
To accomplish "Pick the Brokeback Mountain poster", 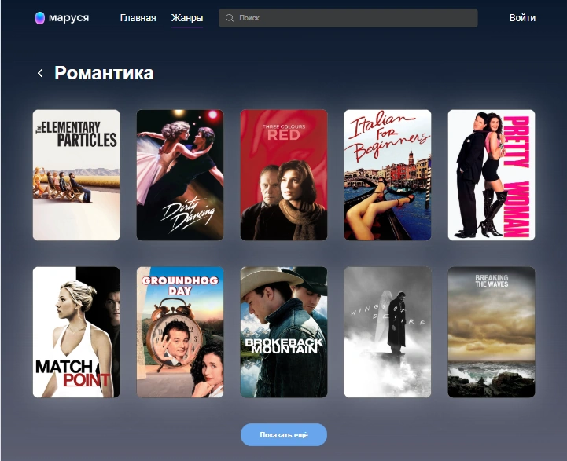I will (284, 332).
